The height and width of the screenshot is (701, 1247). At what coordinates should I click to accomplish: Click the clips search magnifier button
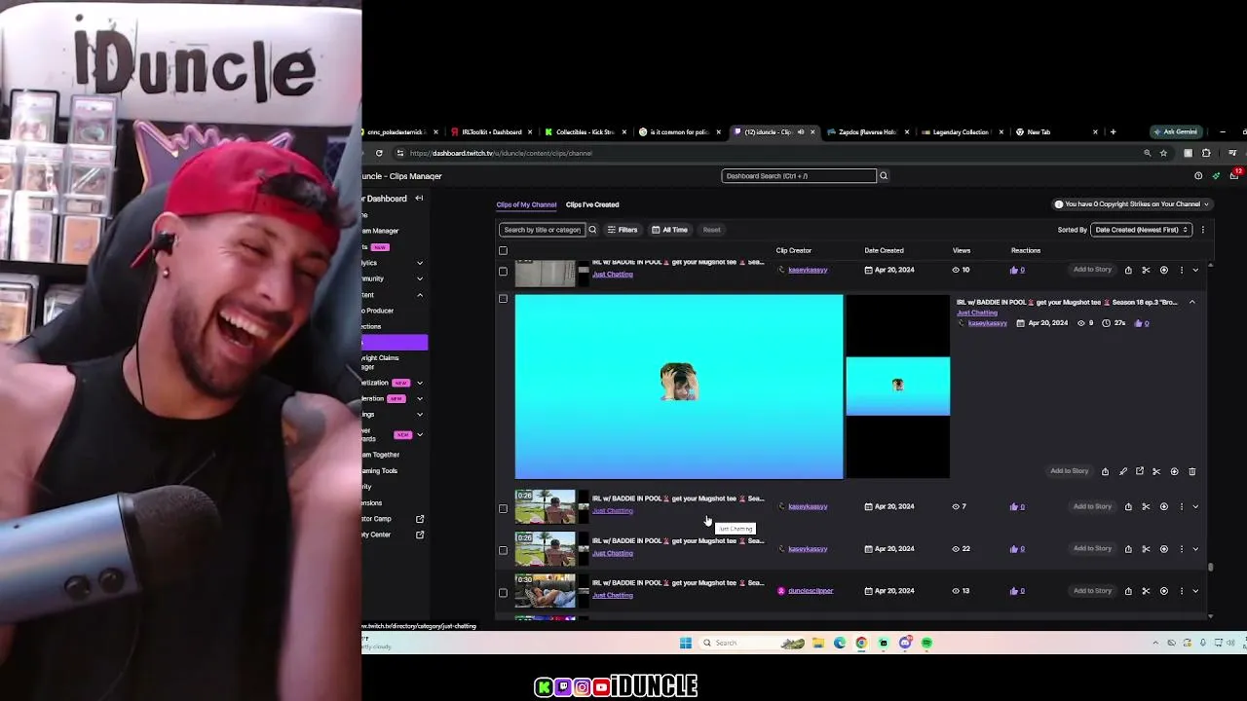[x=592, y=230]
